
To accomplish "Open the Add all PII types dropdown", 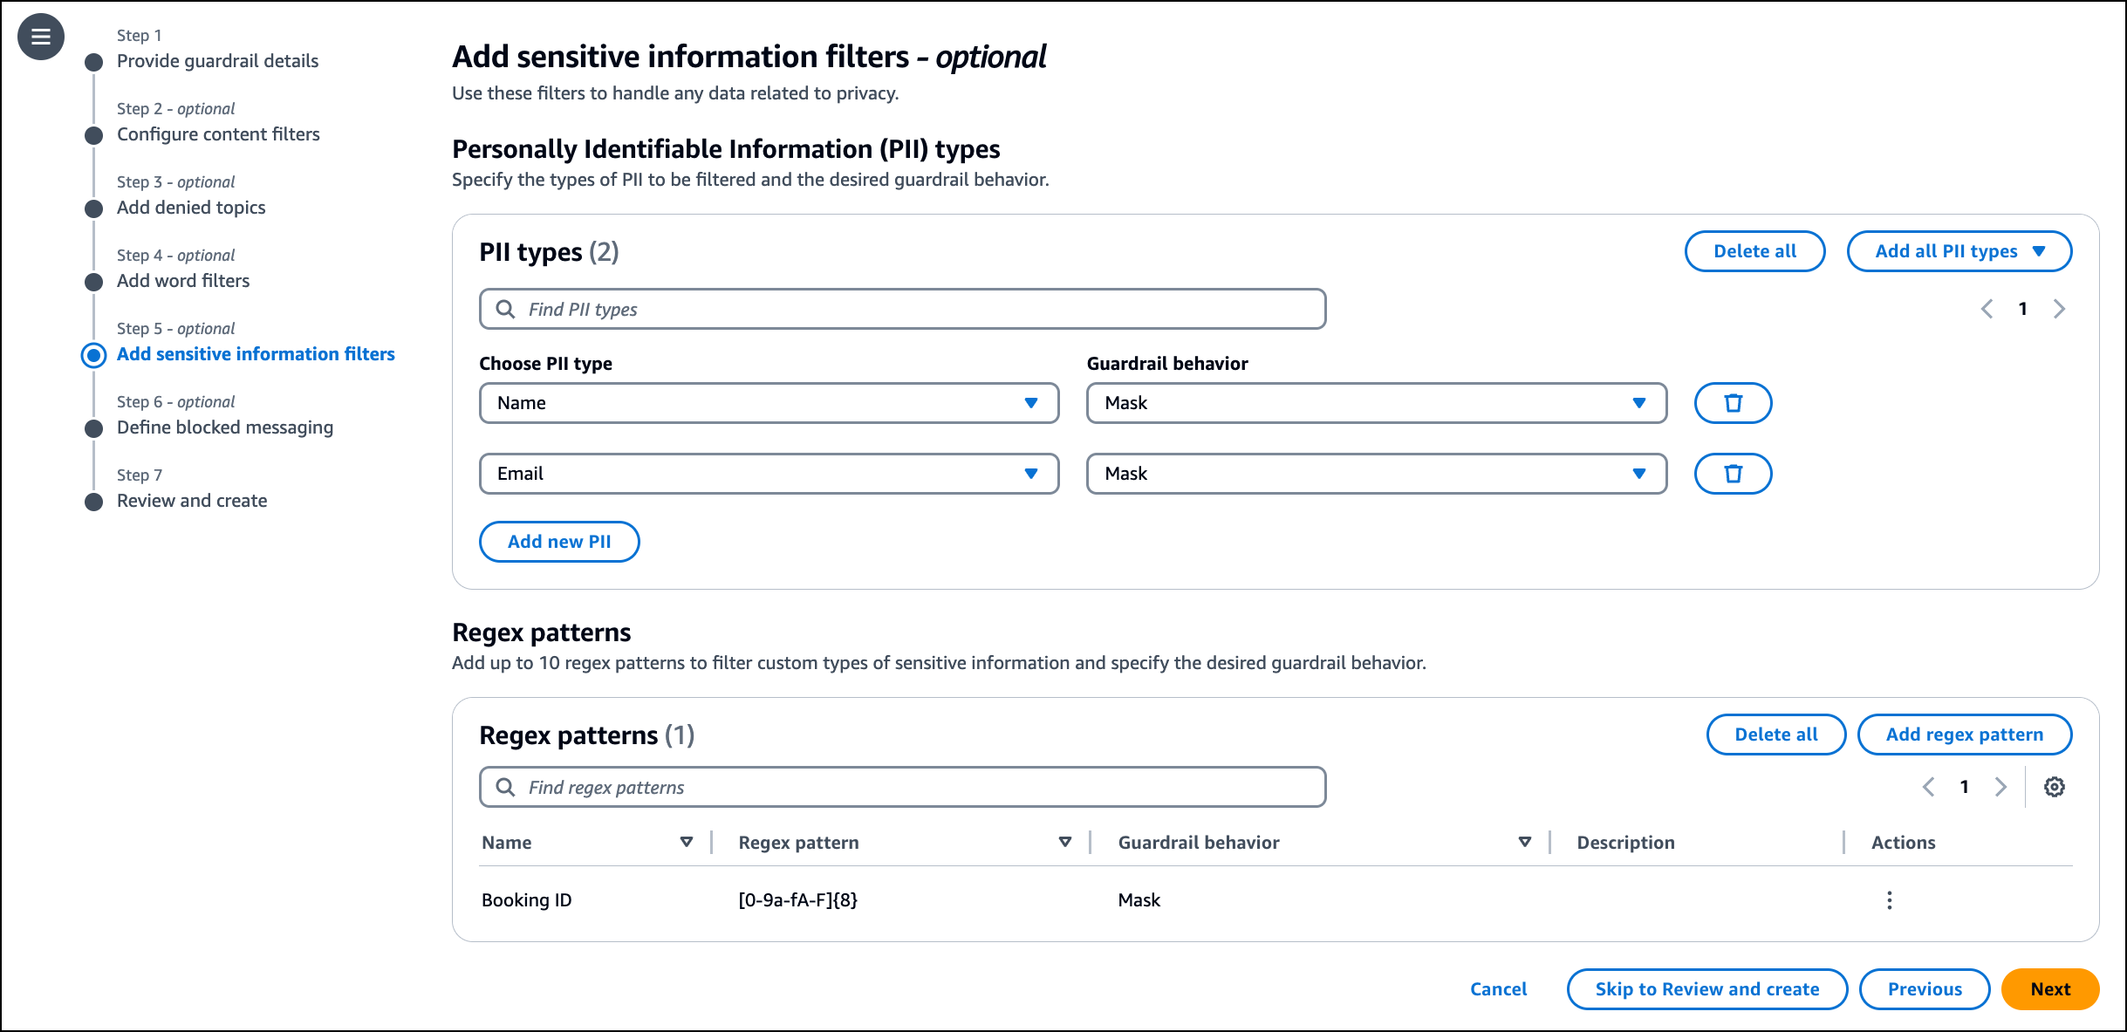I will [1959, 251].
